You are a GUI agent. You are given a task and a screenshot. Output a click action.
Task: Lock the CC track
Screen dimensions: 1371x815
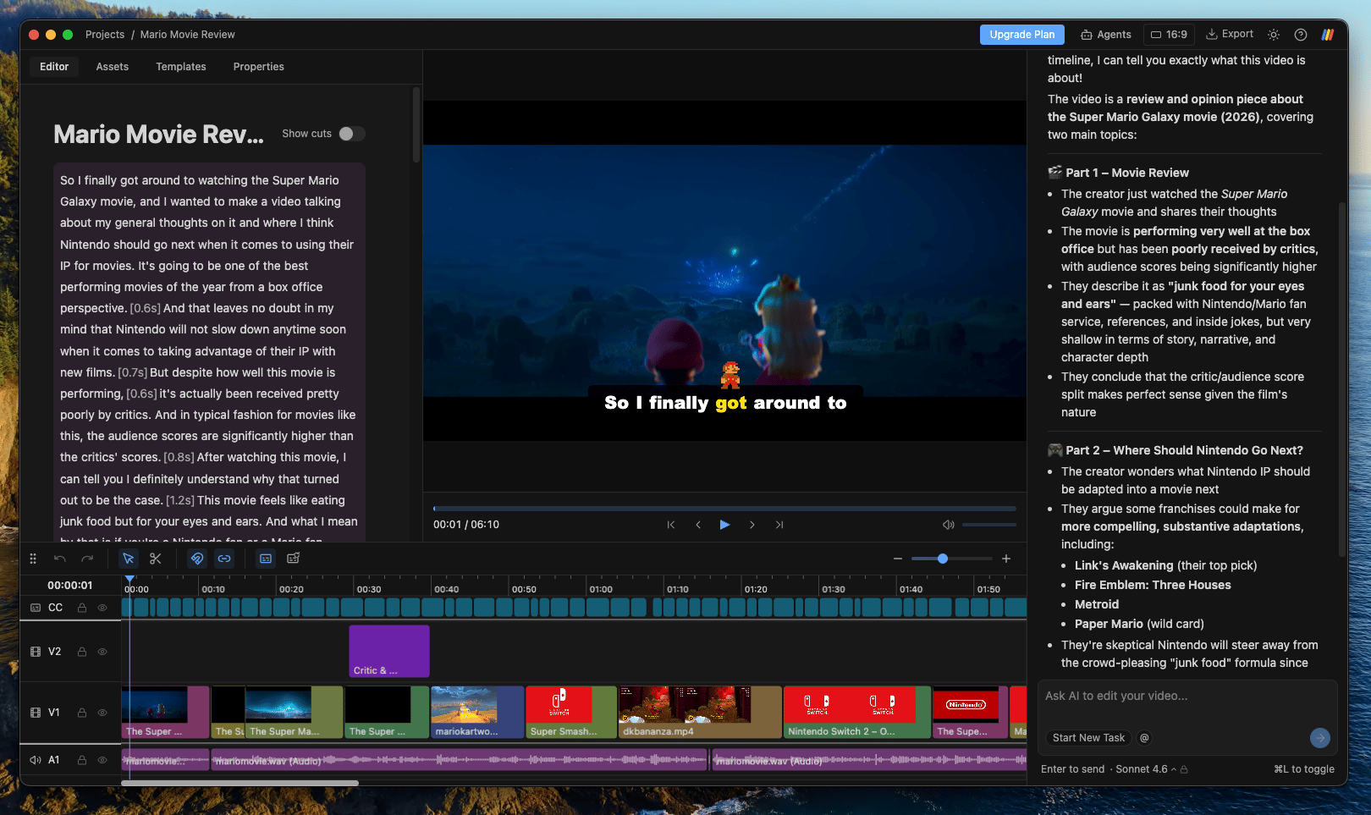(x=82, y=608)
